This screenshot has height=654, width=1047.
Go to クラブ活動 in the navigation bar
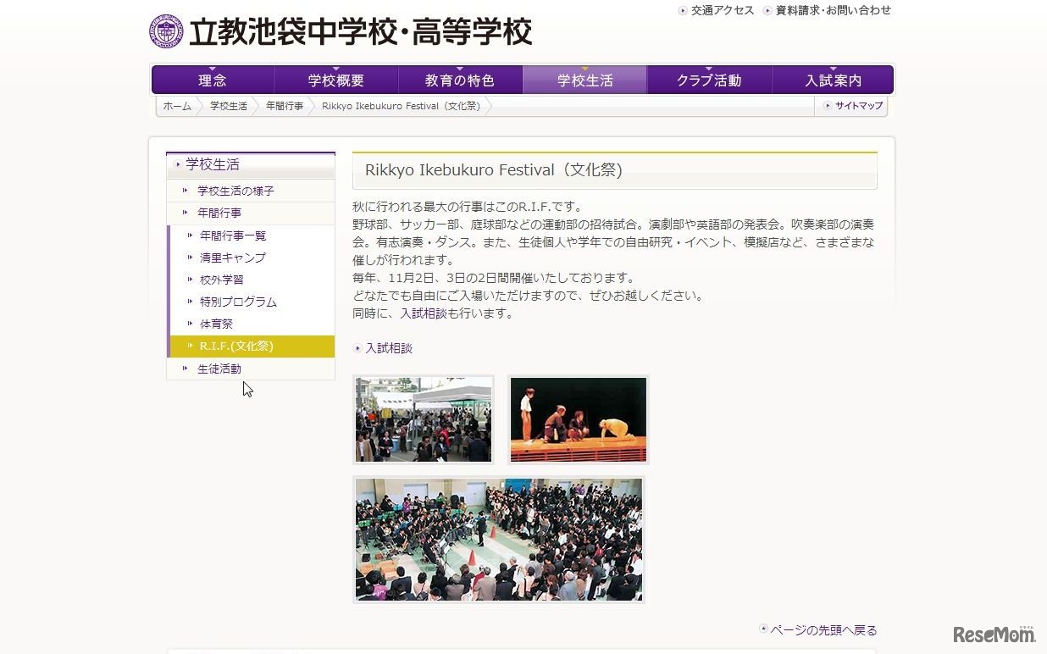pos(709,80)
